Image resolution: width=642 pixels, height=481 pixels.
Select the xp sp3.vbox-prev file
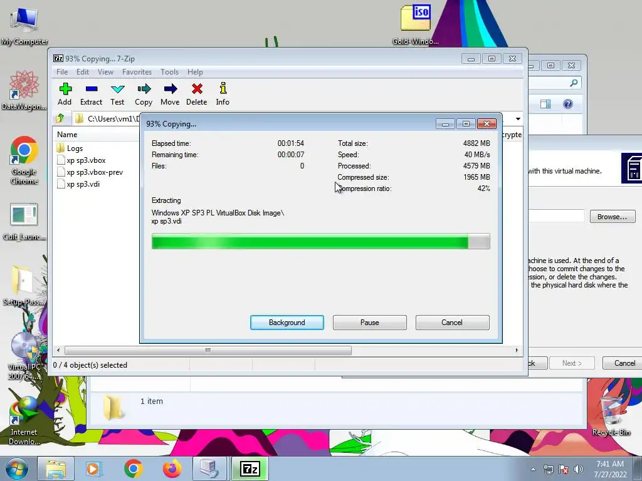click(x=90, y=172)
